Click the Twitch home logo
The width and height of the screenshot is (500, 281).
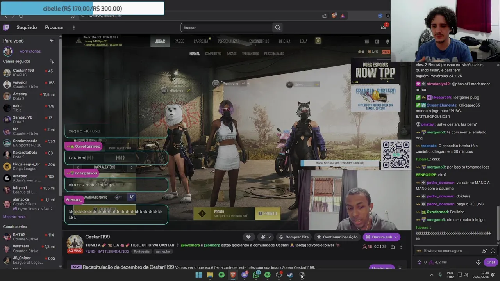tap(6, 27)
